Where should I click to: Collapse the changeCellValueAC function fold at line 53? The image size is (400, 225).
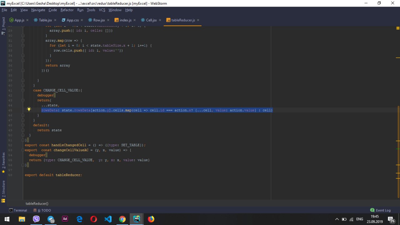[x=23, y=150]
